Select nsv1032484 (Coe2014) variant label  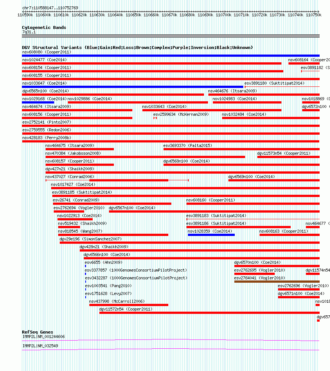(244, 115)
